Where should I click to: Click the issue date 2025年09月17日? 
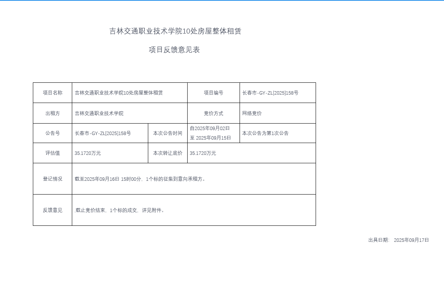click(x=411, y=240)
